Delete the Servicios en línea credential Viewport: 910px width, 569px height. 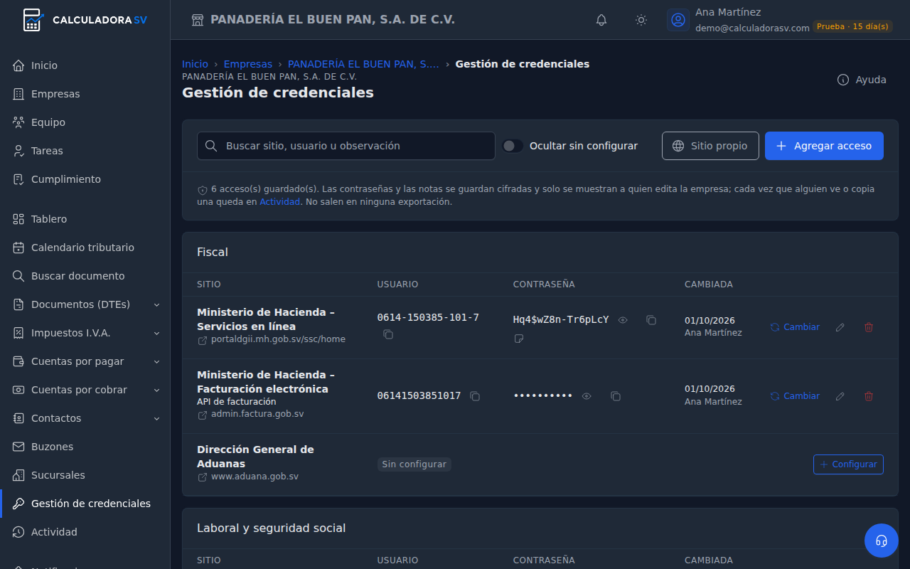869,327
